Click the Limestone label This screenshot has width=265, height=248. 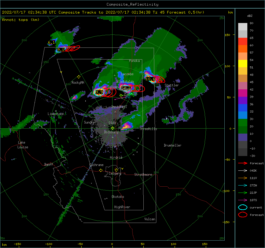pos(56,114)
